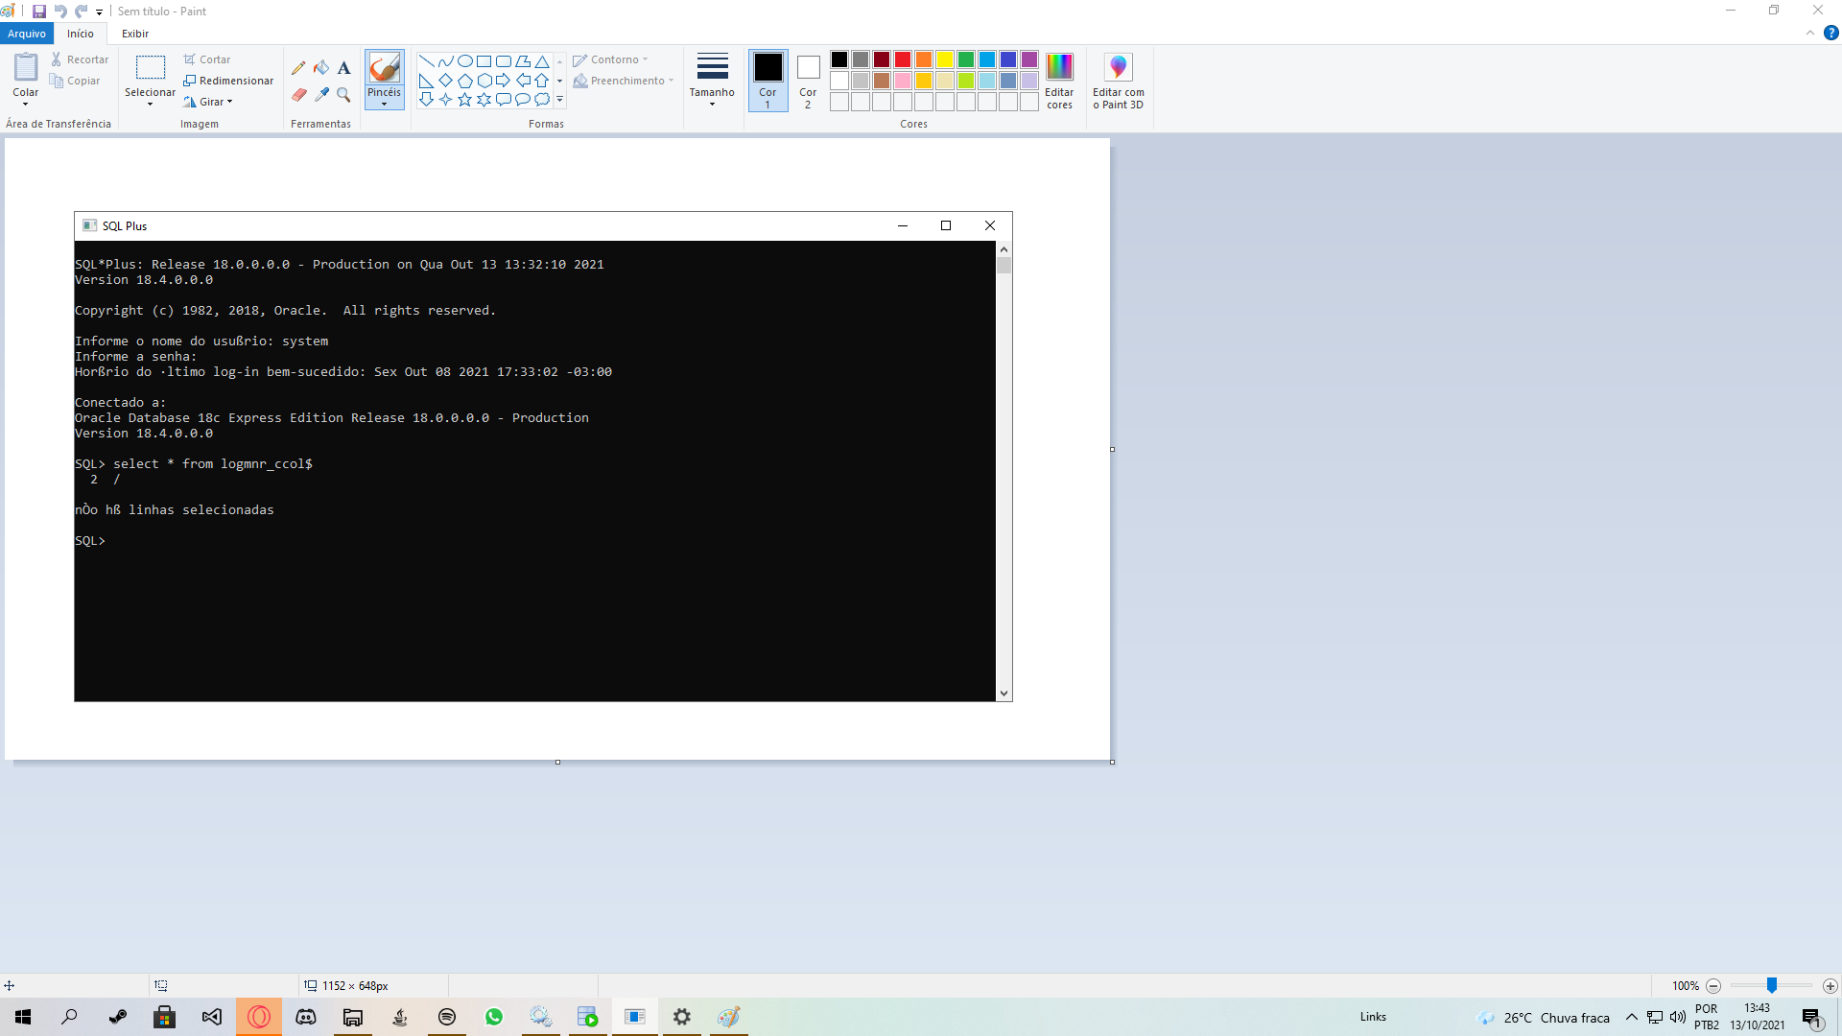This screenshot has width=1842, height=1036.
Task: Click the Redimensionar button
Action: [x=228, y=81]
